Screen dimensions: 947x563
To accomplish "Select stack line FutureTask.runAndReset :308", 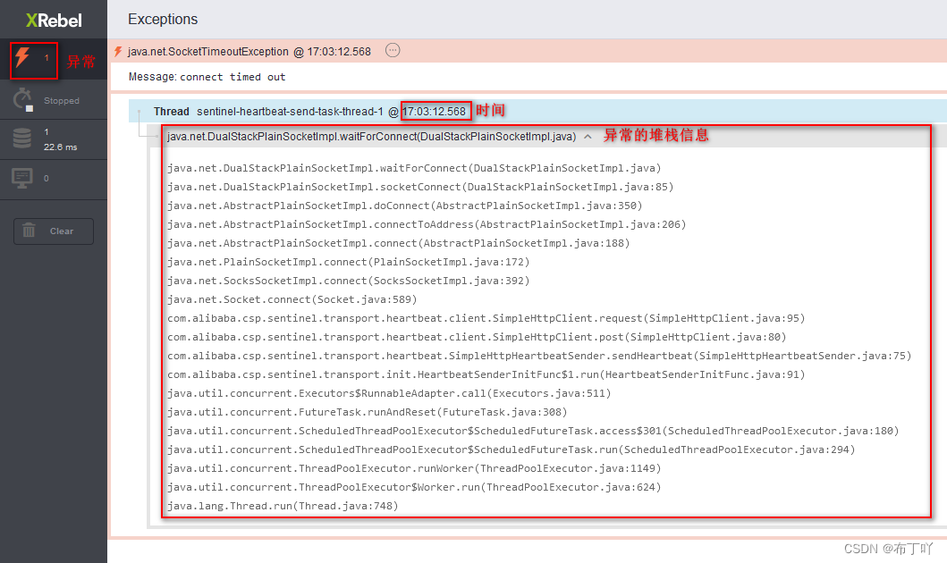I will click(368, 412).
